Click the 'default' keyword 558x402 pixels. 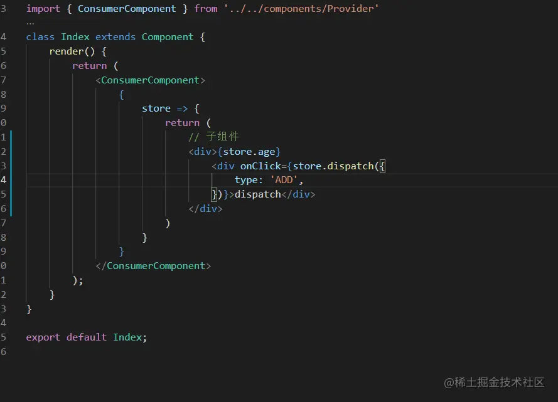click(x=87, y=337)
